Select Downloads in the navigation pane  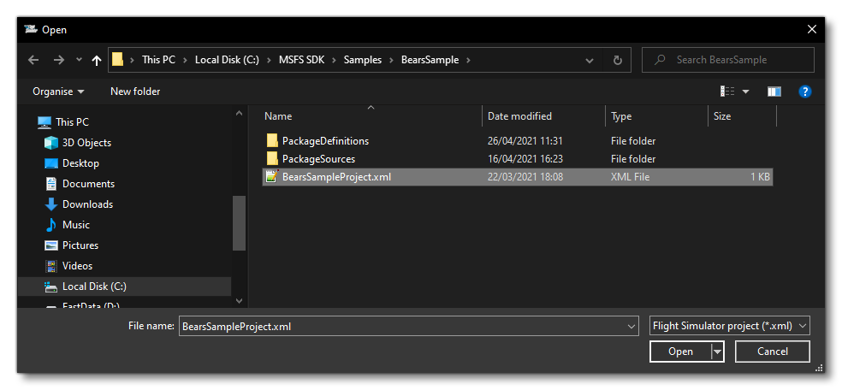(87, 204)
